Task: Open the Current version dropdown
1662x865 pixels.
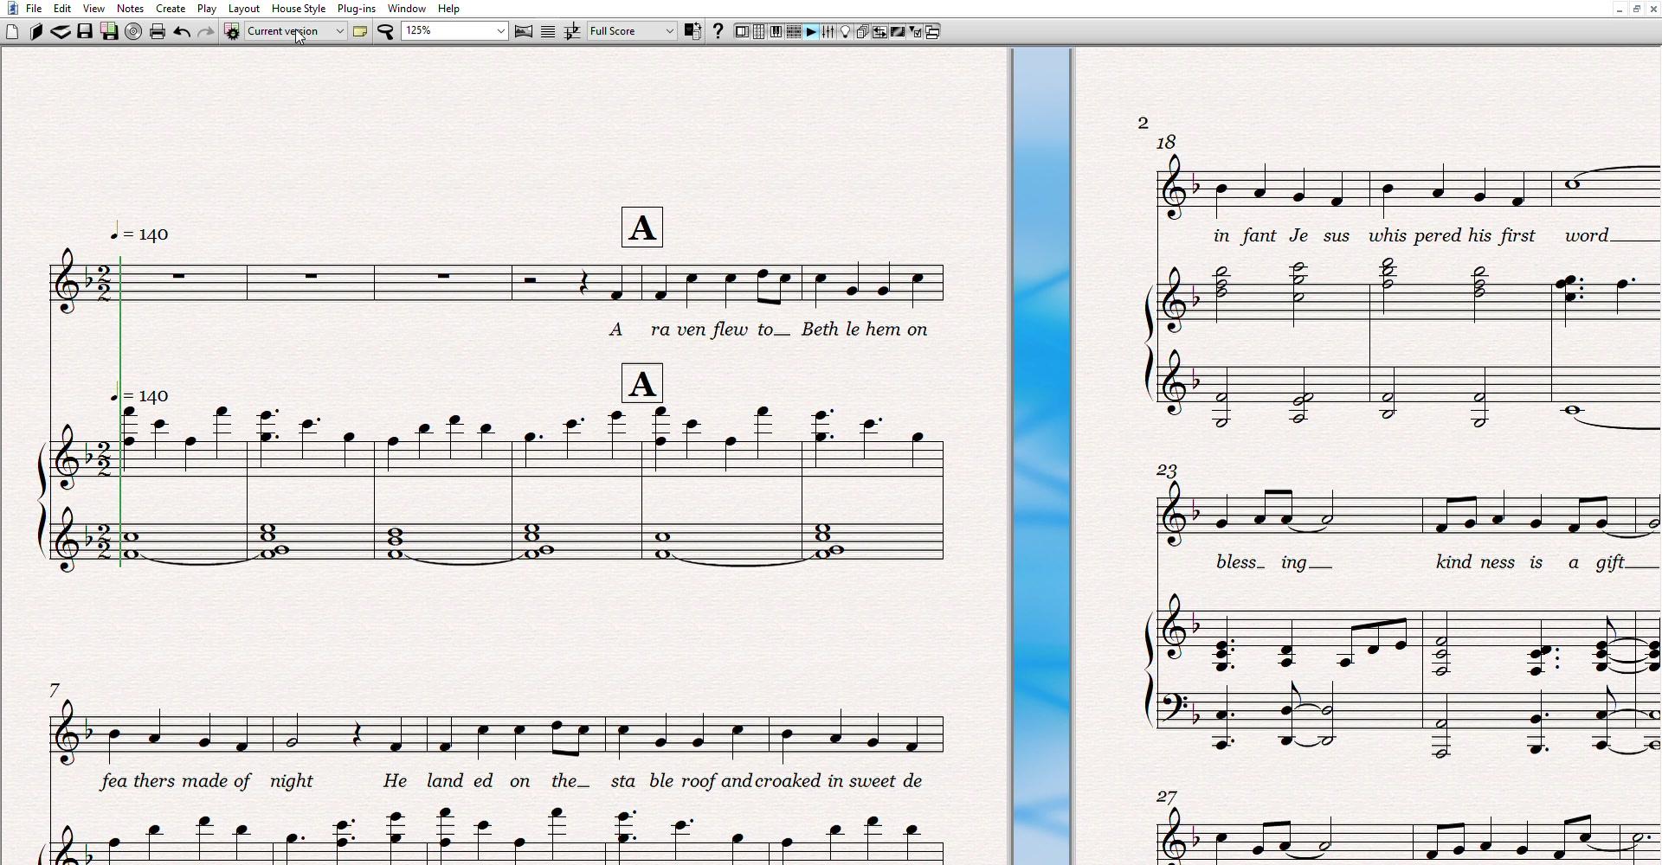Action: coord(295,32)
